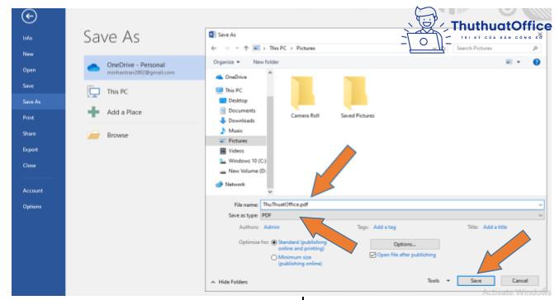
Task: Open Share in the backstage menu
Action: (29, 134)
